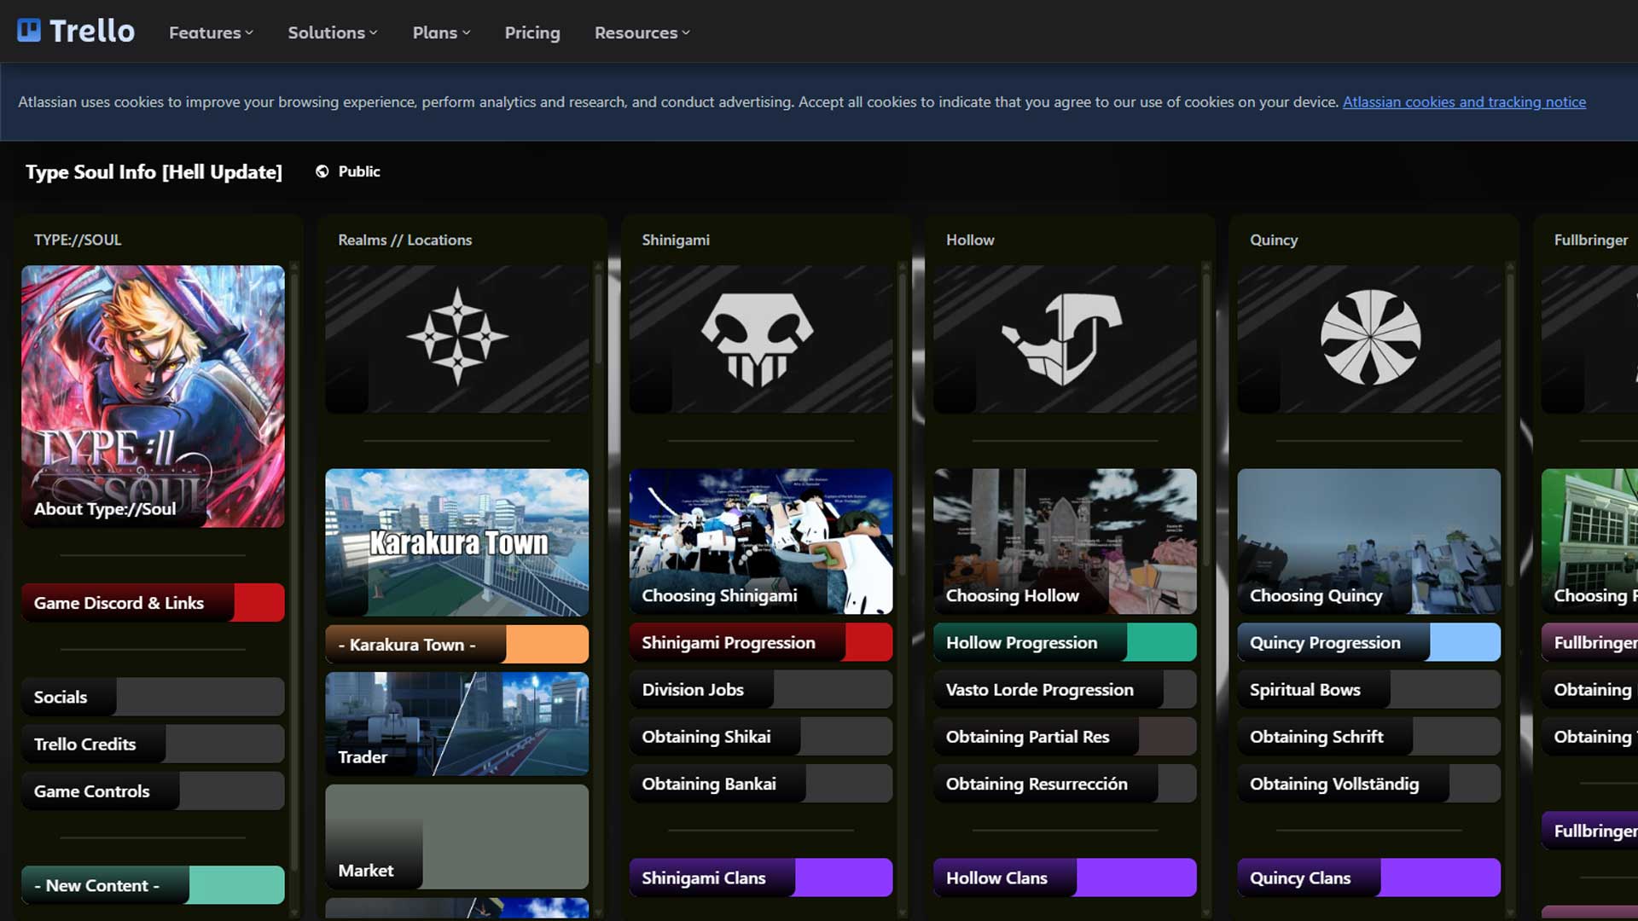
Task: Open the Realms four-star icon card
Action: click(456, 339)
